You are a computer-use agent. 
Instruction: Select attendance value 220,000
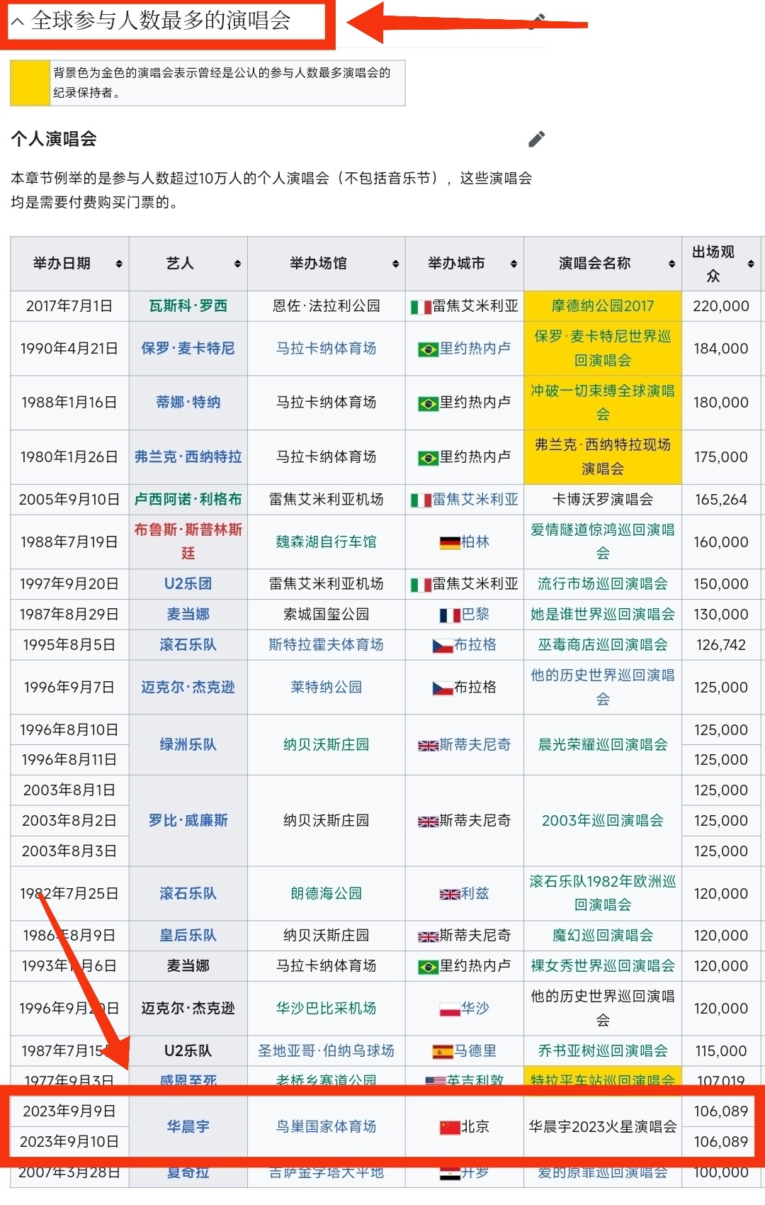tap(721, 306)
